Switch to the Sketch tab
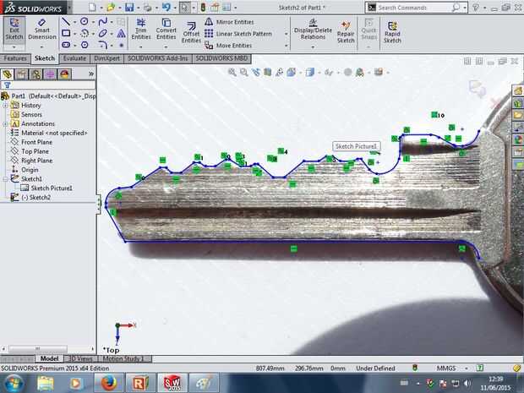Viewport: 524px width, 393px height. 45,58
